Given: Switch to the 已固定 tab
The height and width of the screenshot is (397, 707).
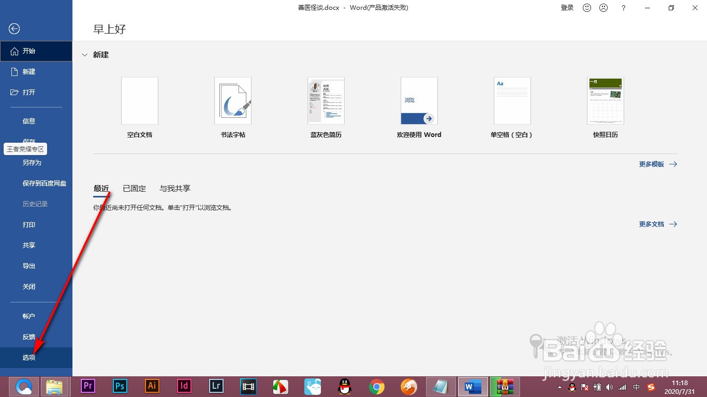Looking at the screenshot, I should point(134,188).
